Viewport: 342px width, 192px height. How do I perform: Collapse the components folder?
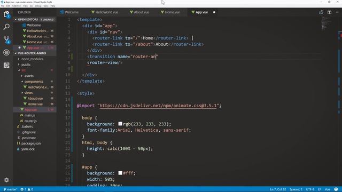(34, 82)
